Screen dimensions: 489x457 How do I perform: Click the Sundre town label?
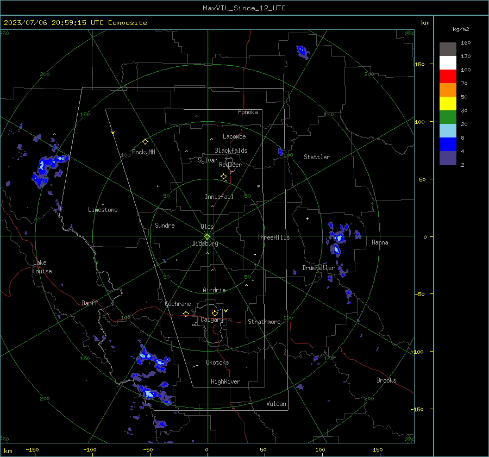[x=165, y=226]
